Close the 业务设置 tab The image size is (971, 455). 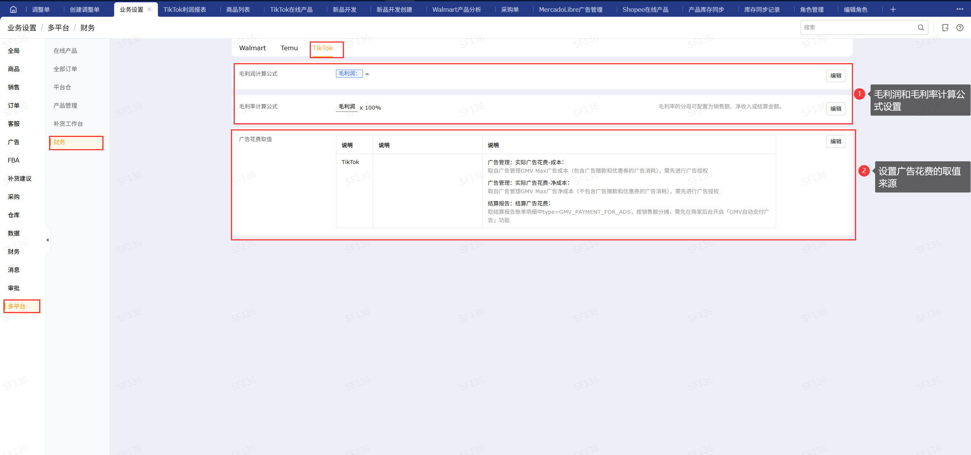[x=150, y=9]
